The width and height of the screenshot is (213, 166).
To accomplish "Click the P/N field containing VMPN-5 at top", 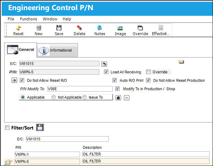I will pos(59,72).
